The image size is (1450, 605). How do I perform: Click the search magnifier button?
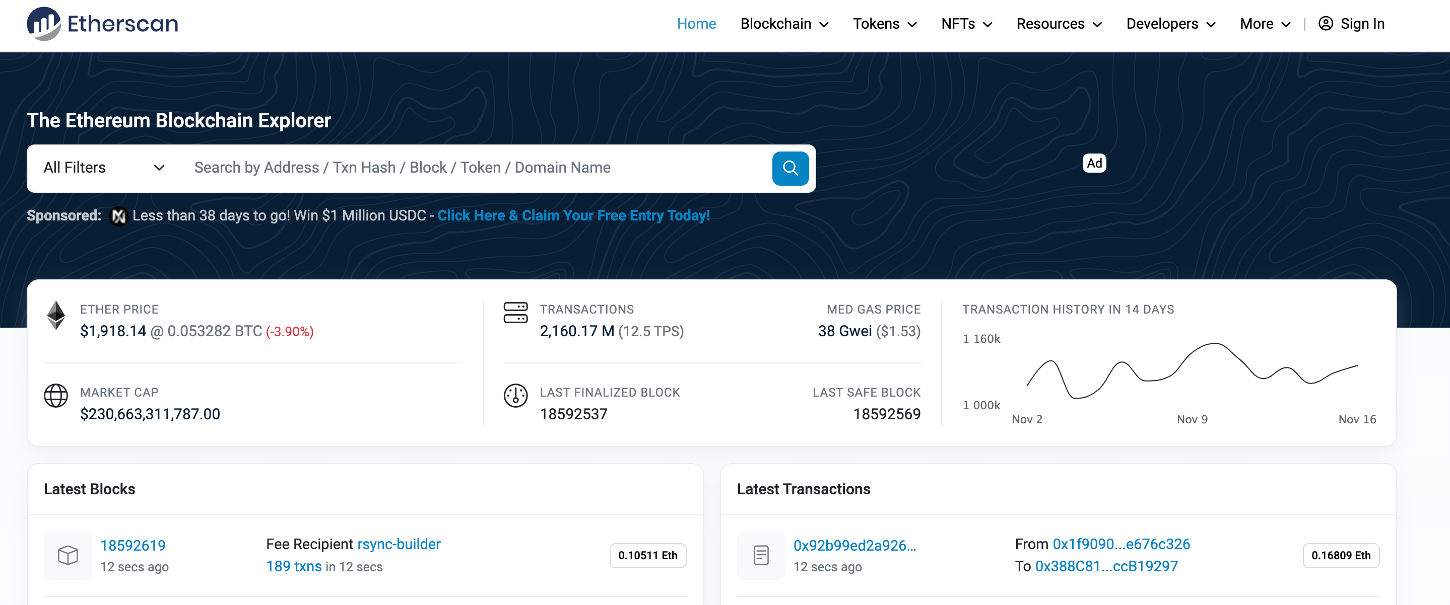pyautogui.click(x=789, y=168)
